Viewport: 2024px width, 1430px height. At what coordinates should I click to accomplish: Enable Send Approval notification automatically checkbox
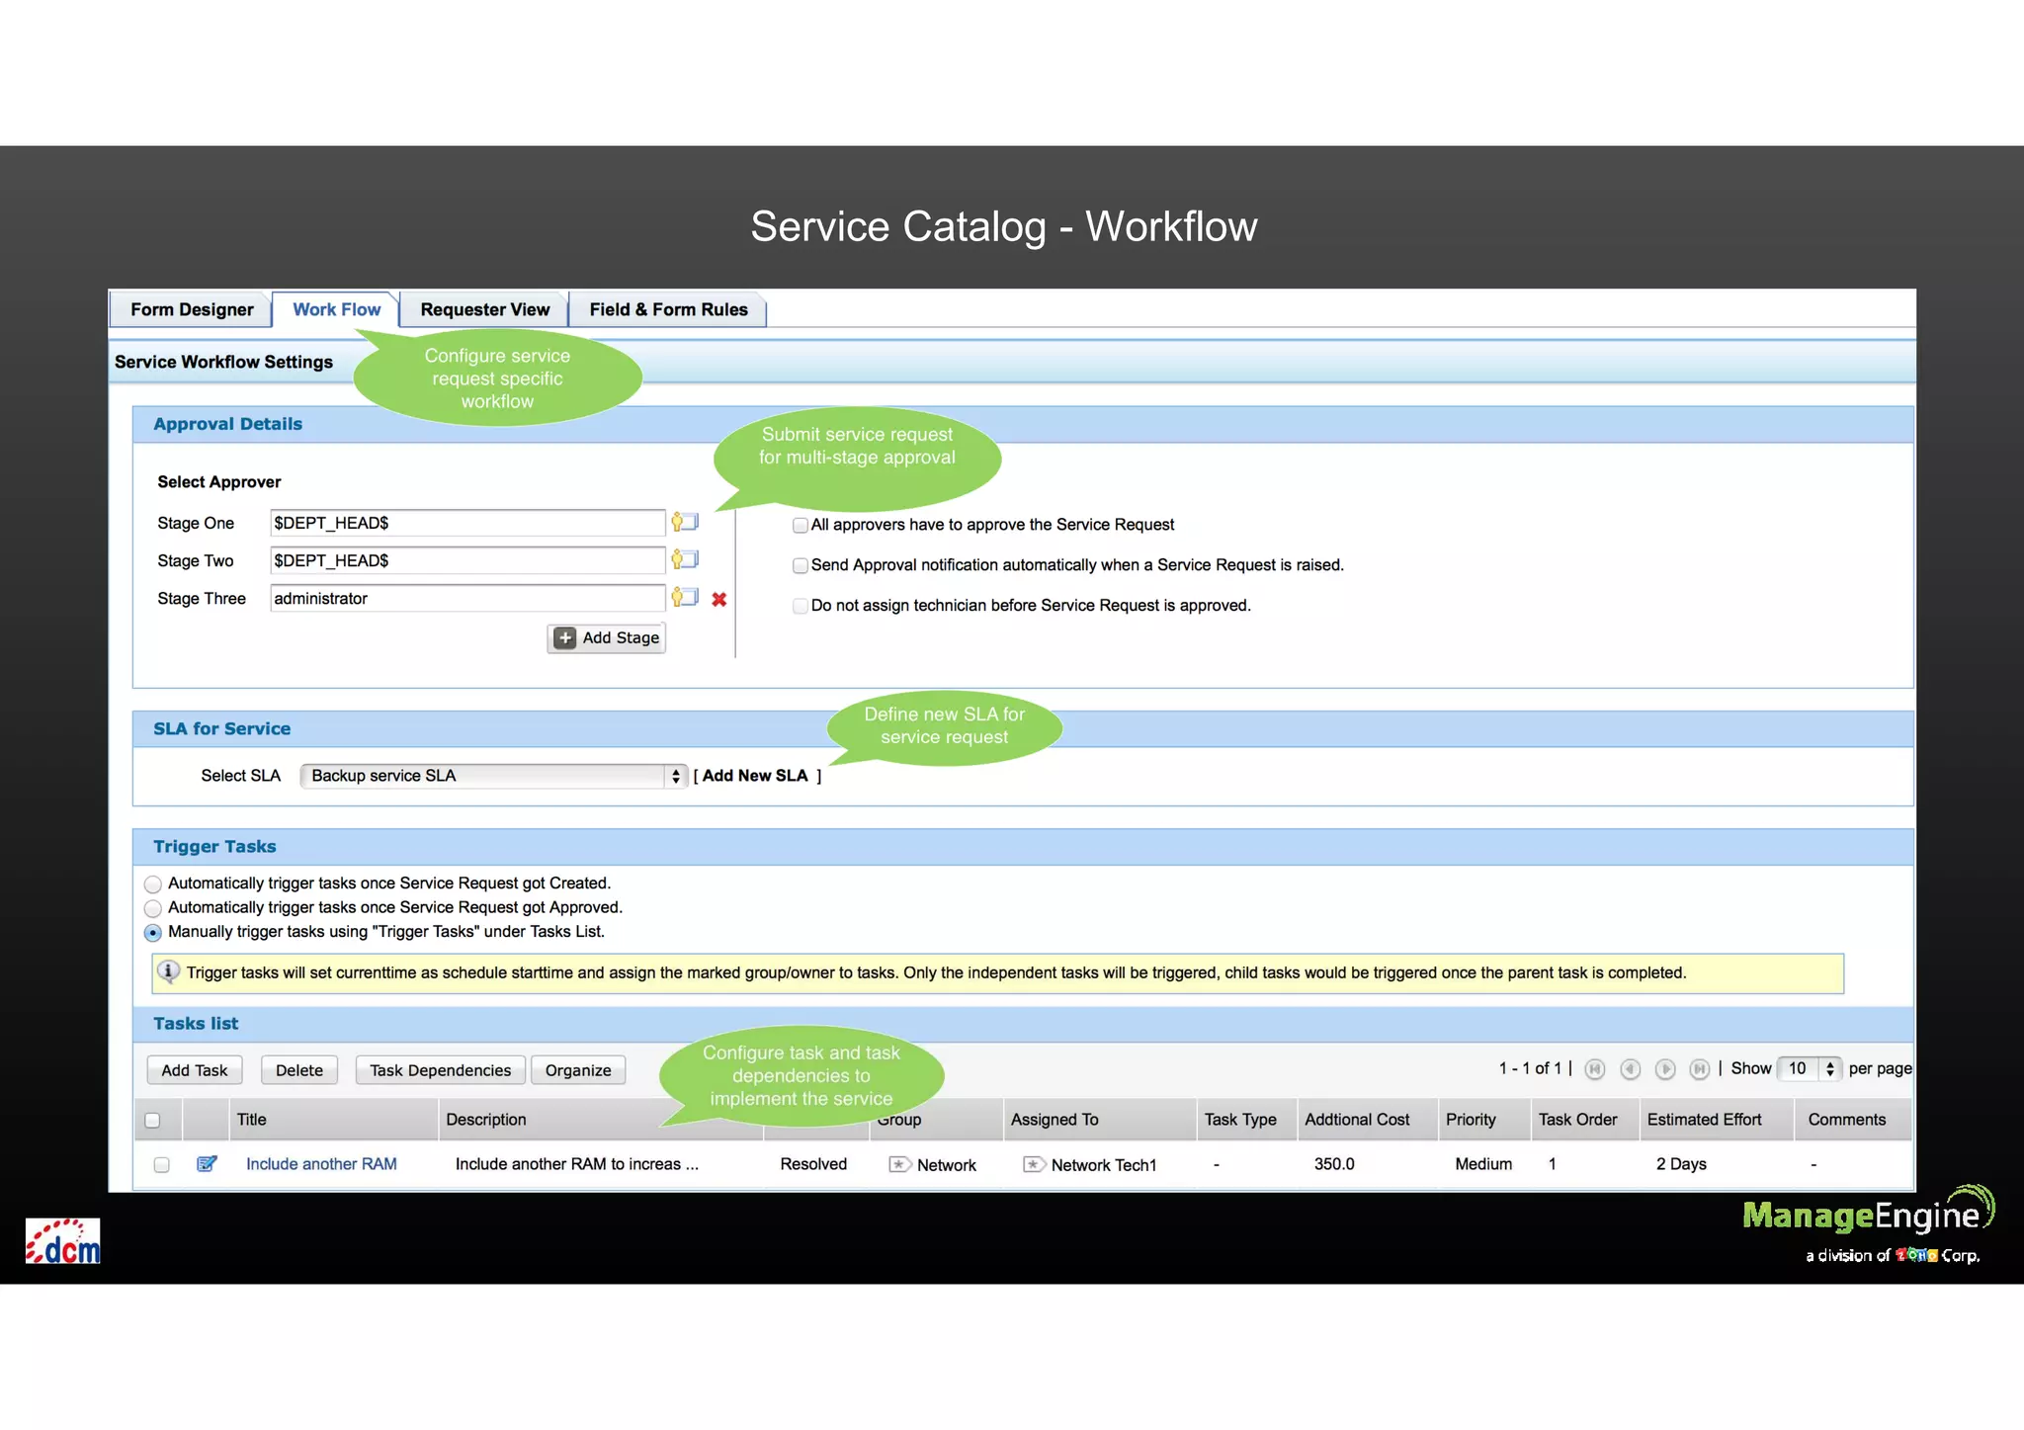click(801, 565)
